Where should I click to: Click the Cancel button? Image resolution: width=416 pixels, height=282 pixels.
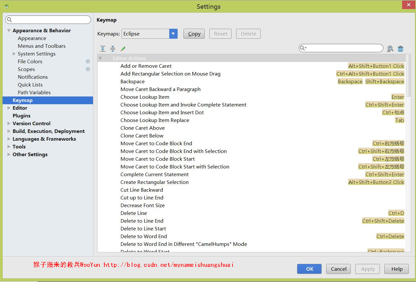coord(338,269)
